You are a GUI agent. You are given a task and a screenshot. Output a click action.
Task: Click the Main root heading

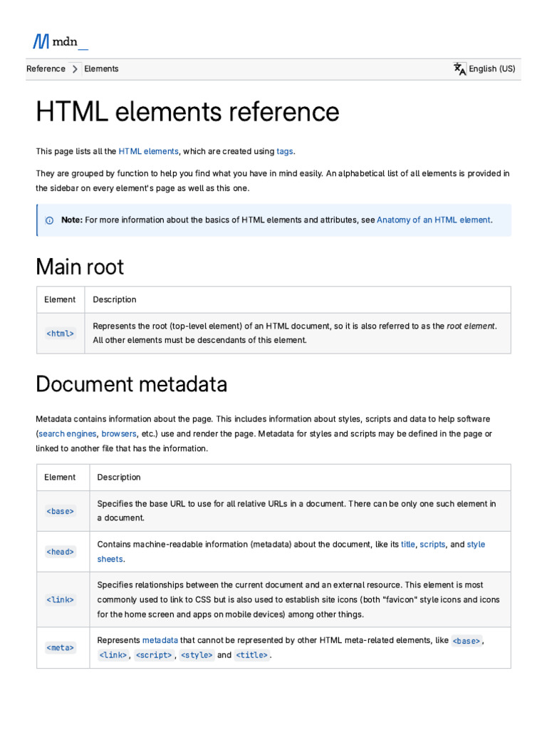click(x=80, y=267)
